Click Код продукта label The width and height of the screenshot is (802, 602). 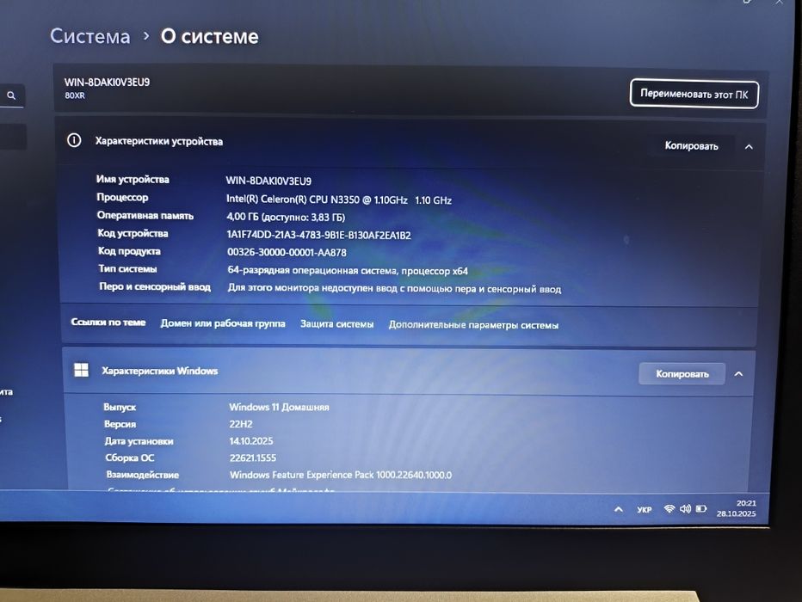[x=129, y=251]
